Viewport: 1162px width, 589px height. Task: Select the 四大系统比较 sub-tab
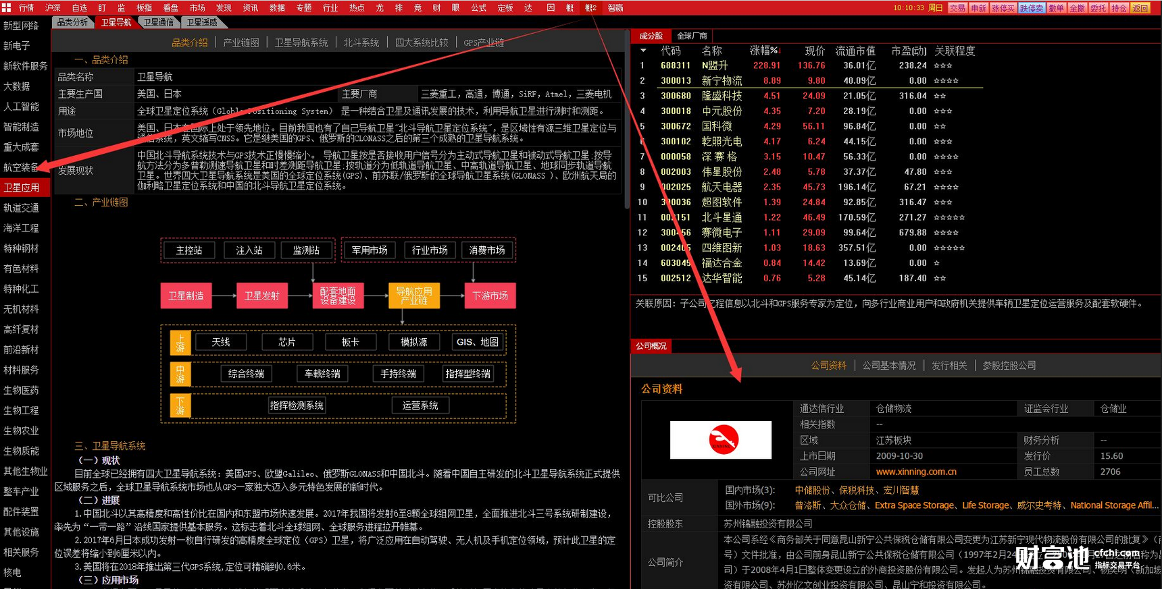tap(422, 43)
